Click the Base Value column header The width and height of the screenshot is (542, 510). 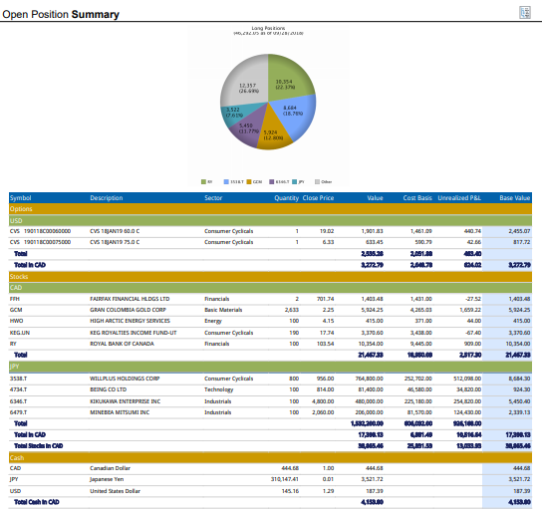pos(514,198)
